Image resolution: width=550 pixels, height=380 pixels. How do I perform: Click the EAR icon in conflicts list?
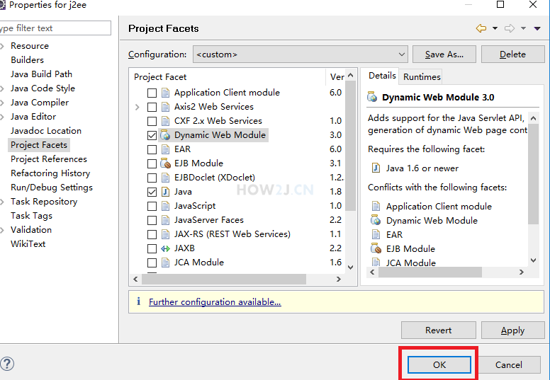[376, 234]
